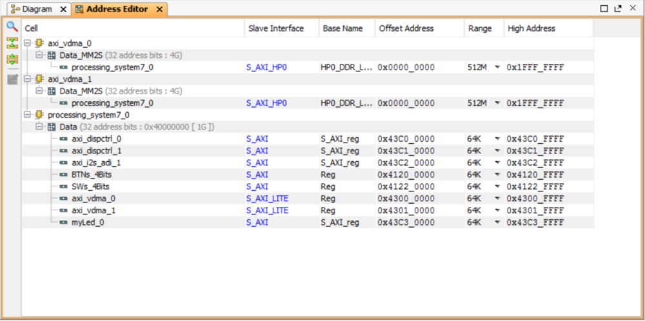Open the Range dropdown for BTNs_4Bits
645x321 pixels.
point(497,175)
